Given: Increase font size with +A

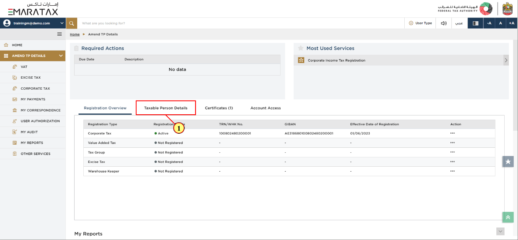Looking at the screenshot, I should coord(512,23).
